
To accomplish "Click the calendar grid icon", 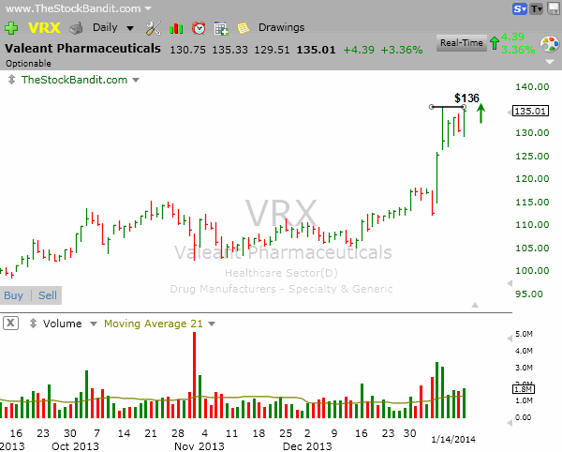I will coord(221,28).
